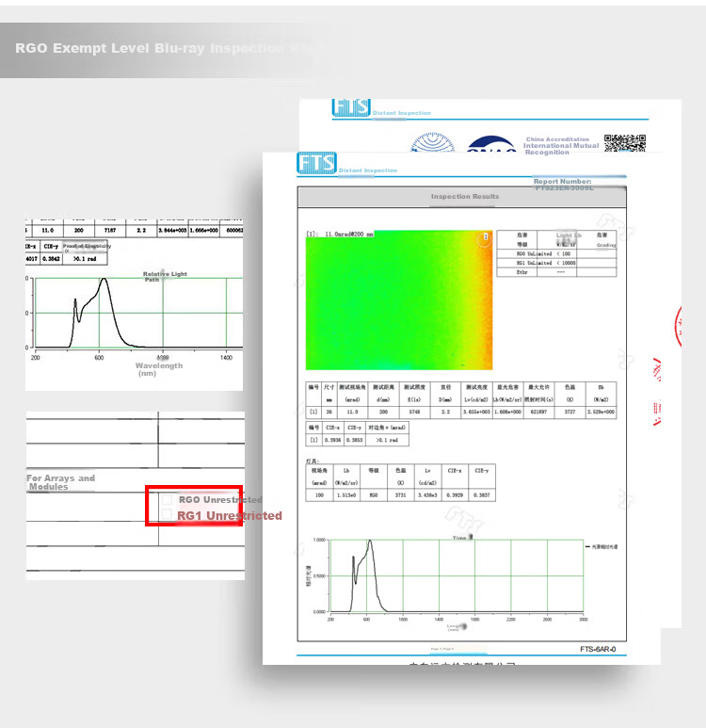706x728 pixels.
Task: Click the FTS logo on front report
Action: click(316, 163)
